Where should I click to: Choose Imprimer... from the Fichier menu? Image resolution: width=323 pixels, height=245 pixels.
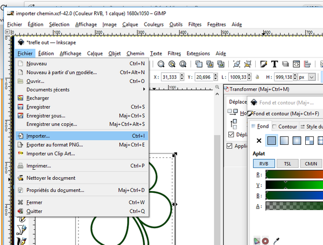(82, 166)
